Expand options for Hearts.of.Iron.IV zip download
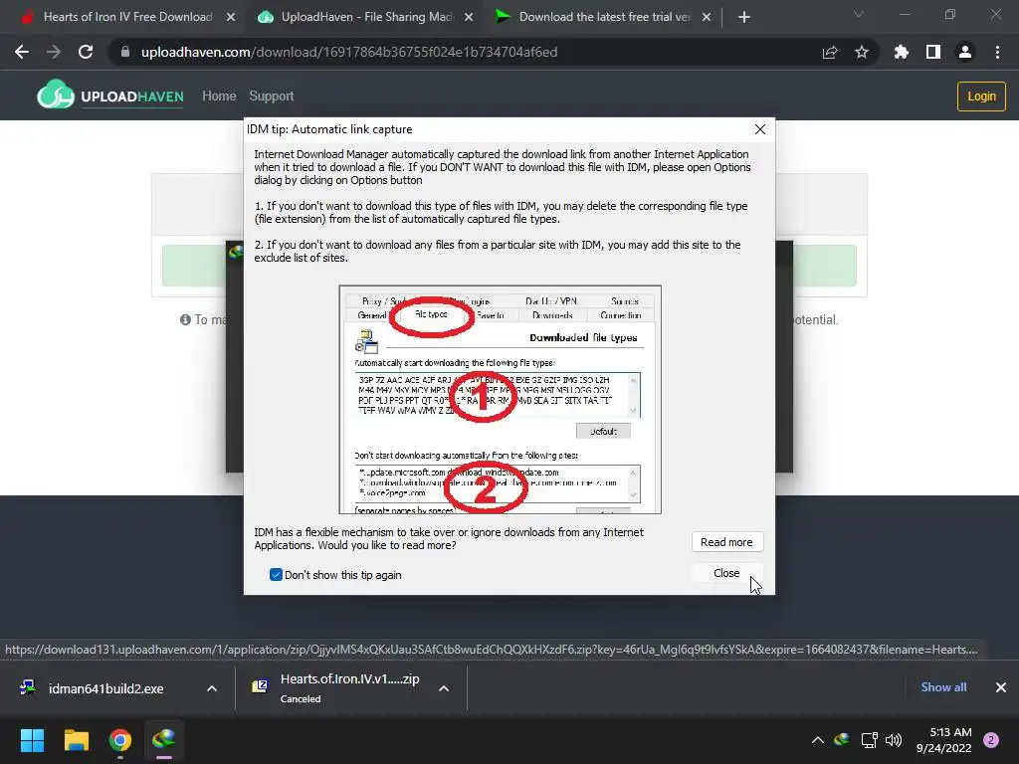 [444, 688]
